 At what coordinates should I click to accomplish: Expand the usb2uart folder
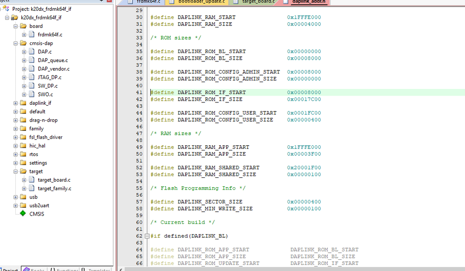tap(15, 206)
